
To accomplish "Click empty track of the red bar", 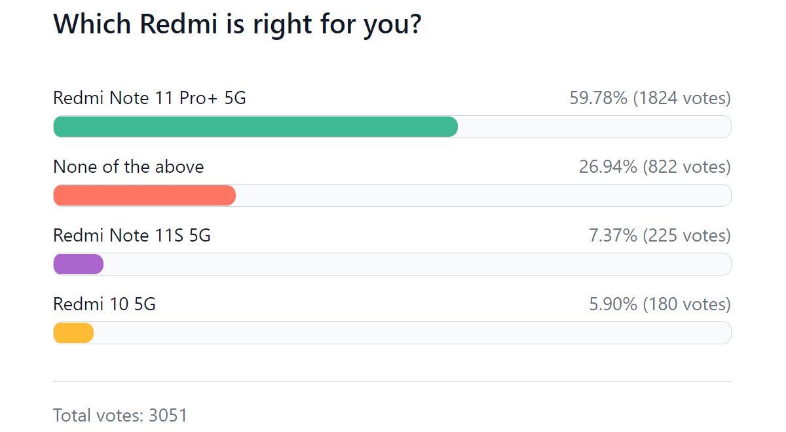I will tap(481, 196).
